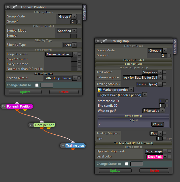
Task: Open Market properties dropdown
Action: (x=131, y=90)
